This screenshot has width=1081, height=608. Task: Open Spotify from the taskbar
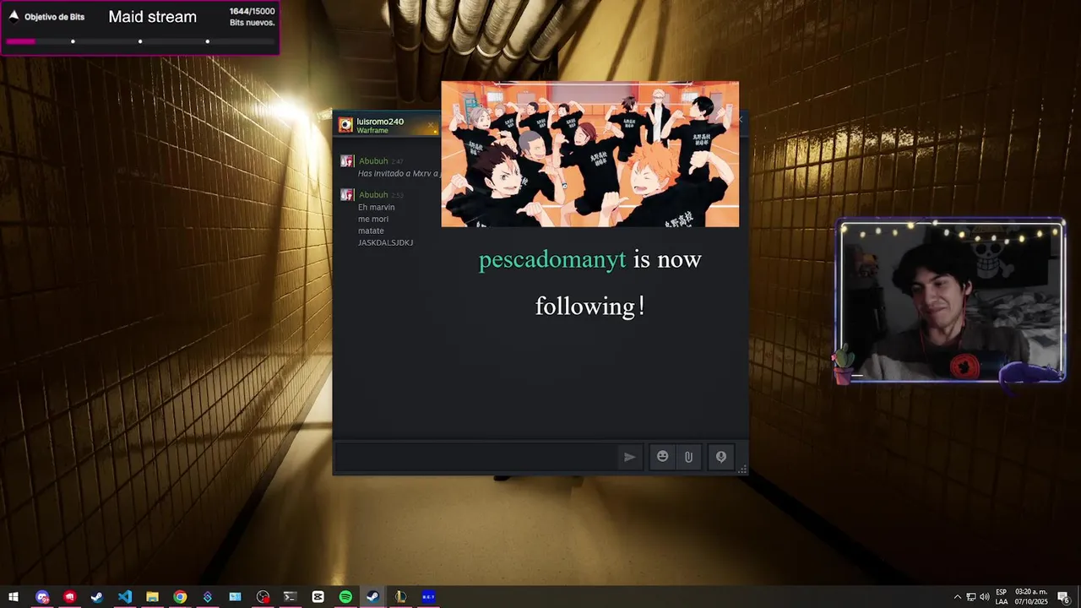pyautogui.click(x=345, y=597)
